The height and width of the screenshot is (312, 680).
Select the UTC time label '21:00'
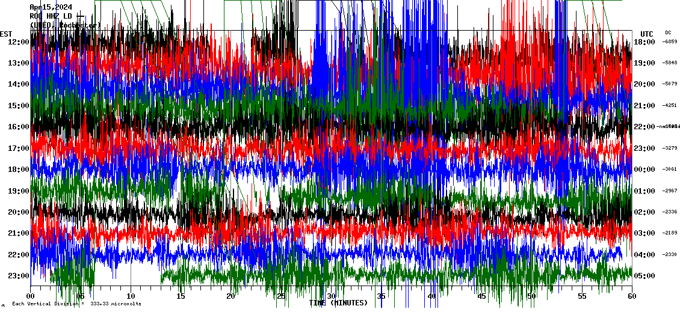[644, 106]
